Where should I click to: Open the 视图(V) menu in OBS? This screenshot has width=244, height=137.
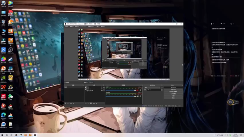[77, 26]
